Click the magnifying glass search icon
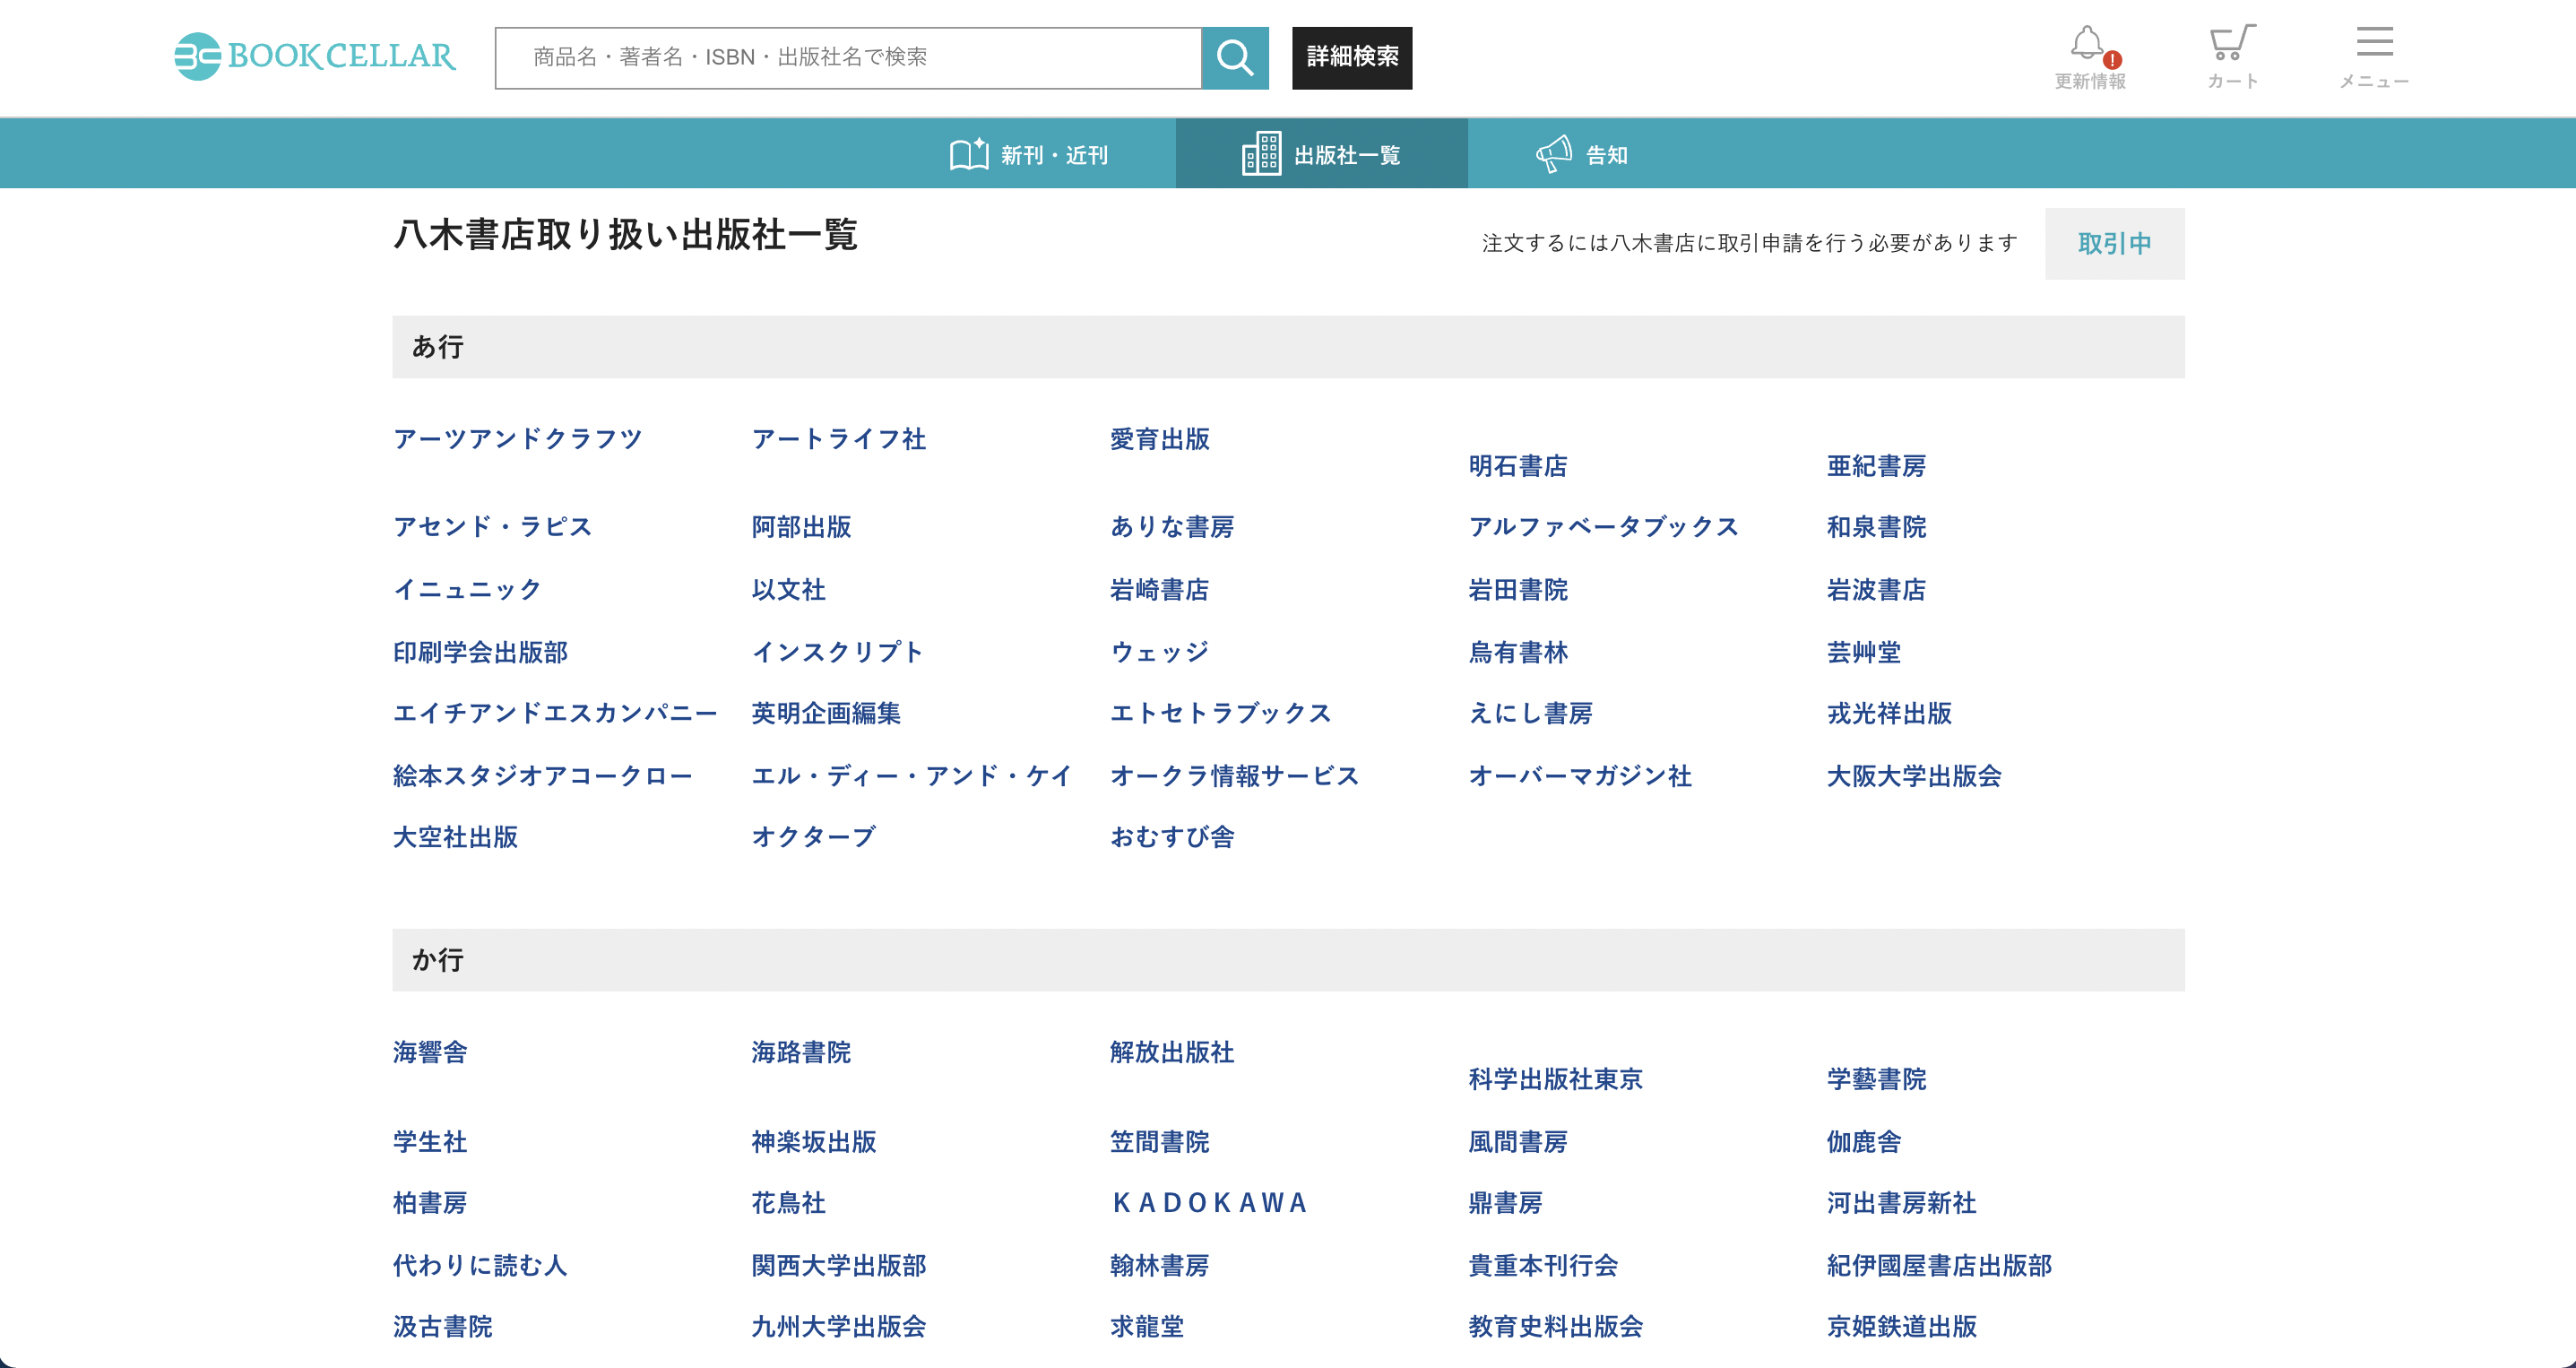Image resolution: width=2576 pixels, height=1368 pixels. (x=1234, y=58)
